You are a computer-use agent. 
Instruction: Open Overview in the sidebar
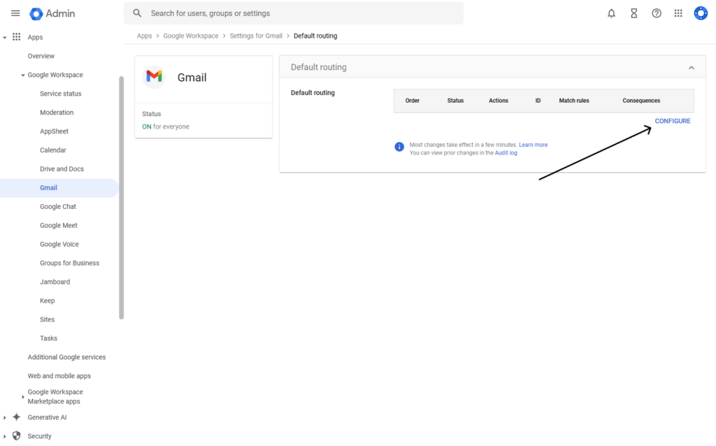[41, 56]
